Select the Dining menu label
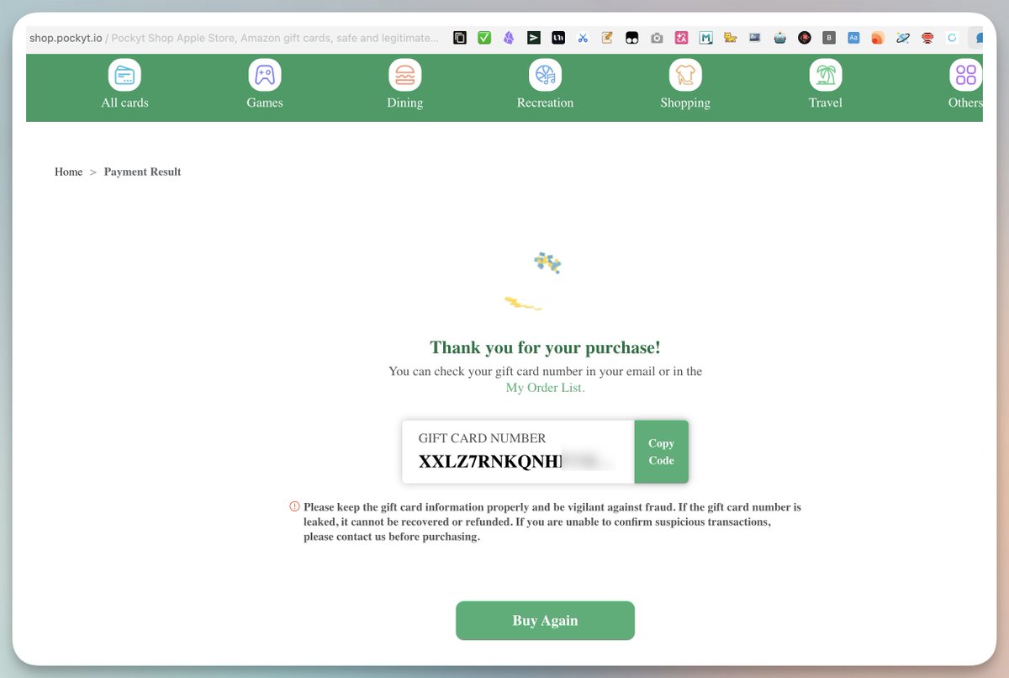Image resolution: width=1009 pixels, height=678 pixels. point(404,103)
